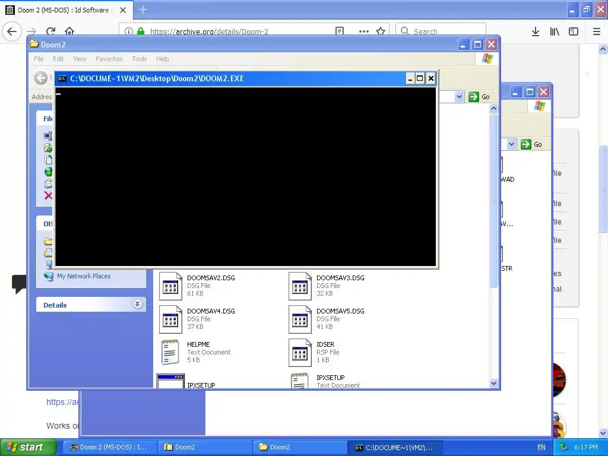
Task: Open new Firefox tab with plus
Action: [143, 9]
